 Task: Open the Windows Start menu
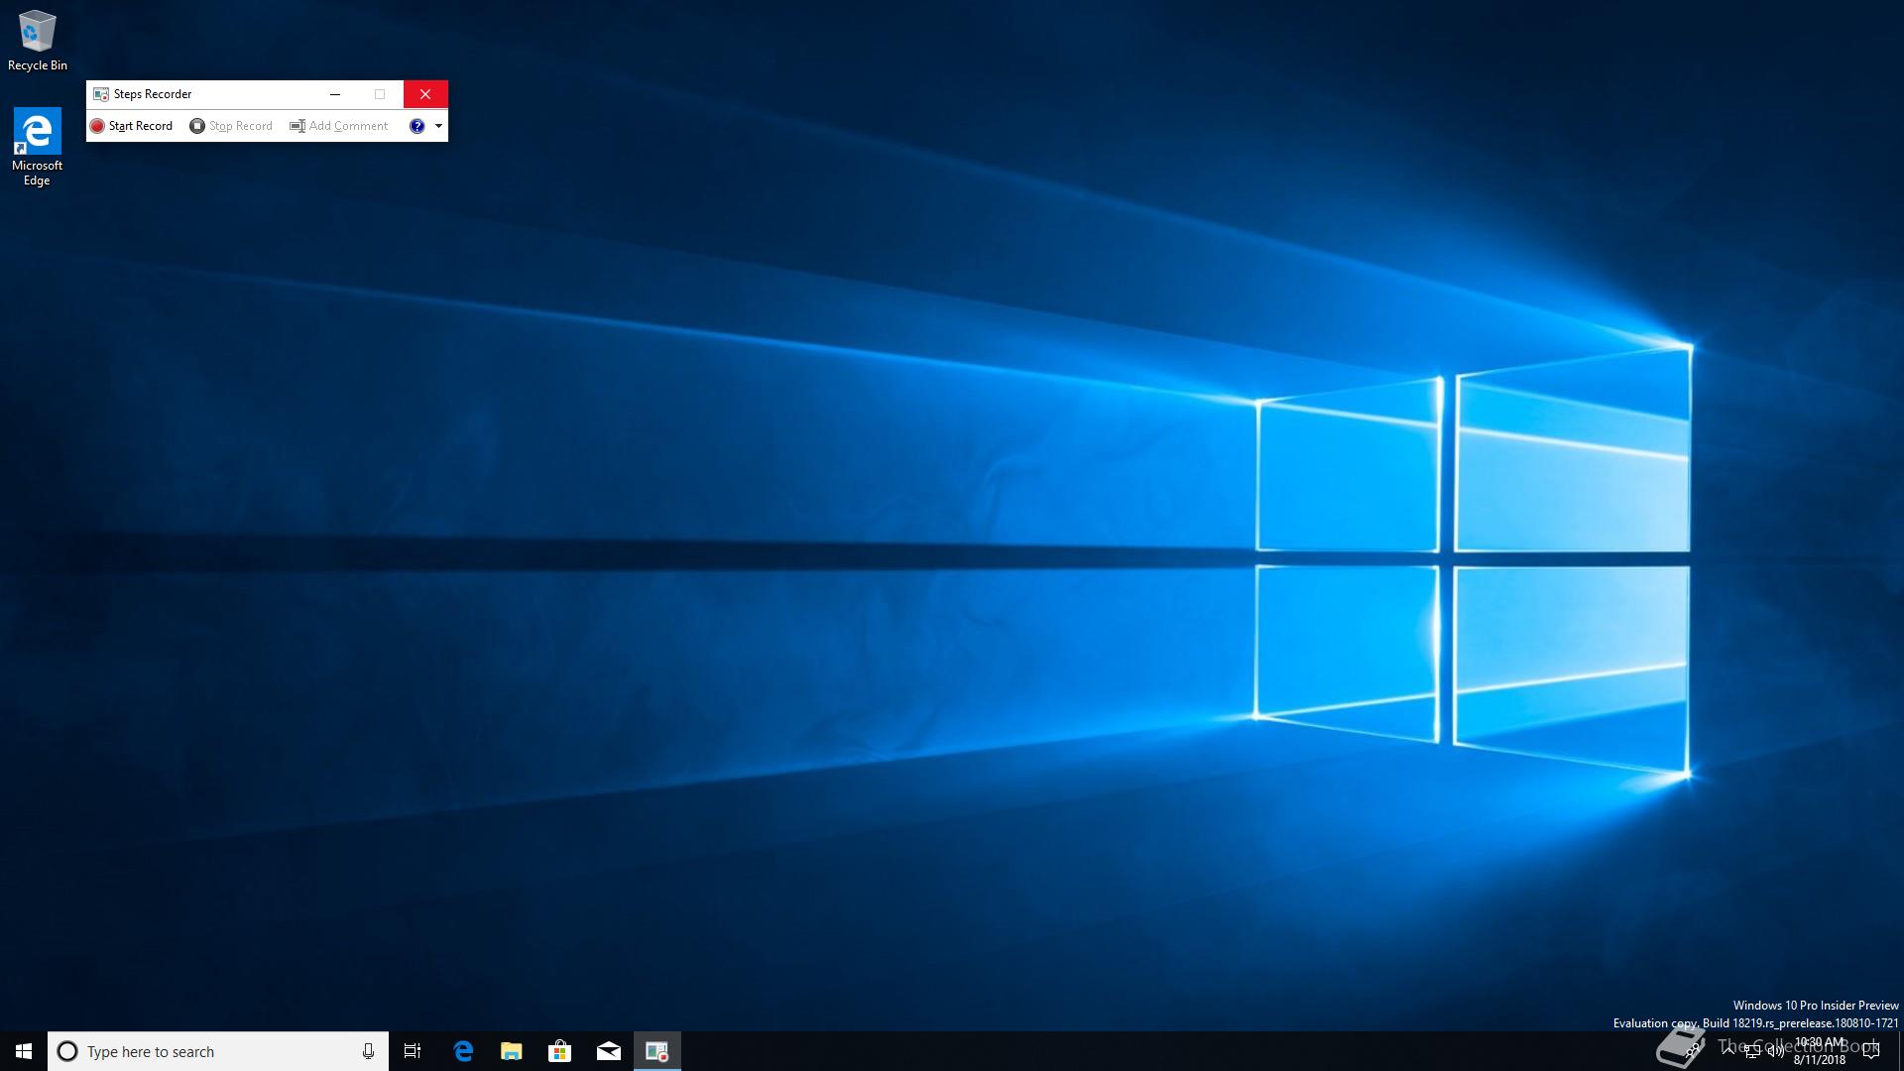click(x=24, y=1051)
